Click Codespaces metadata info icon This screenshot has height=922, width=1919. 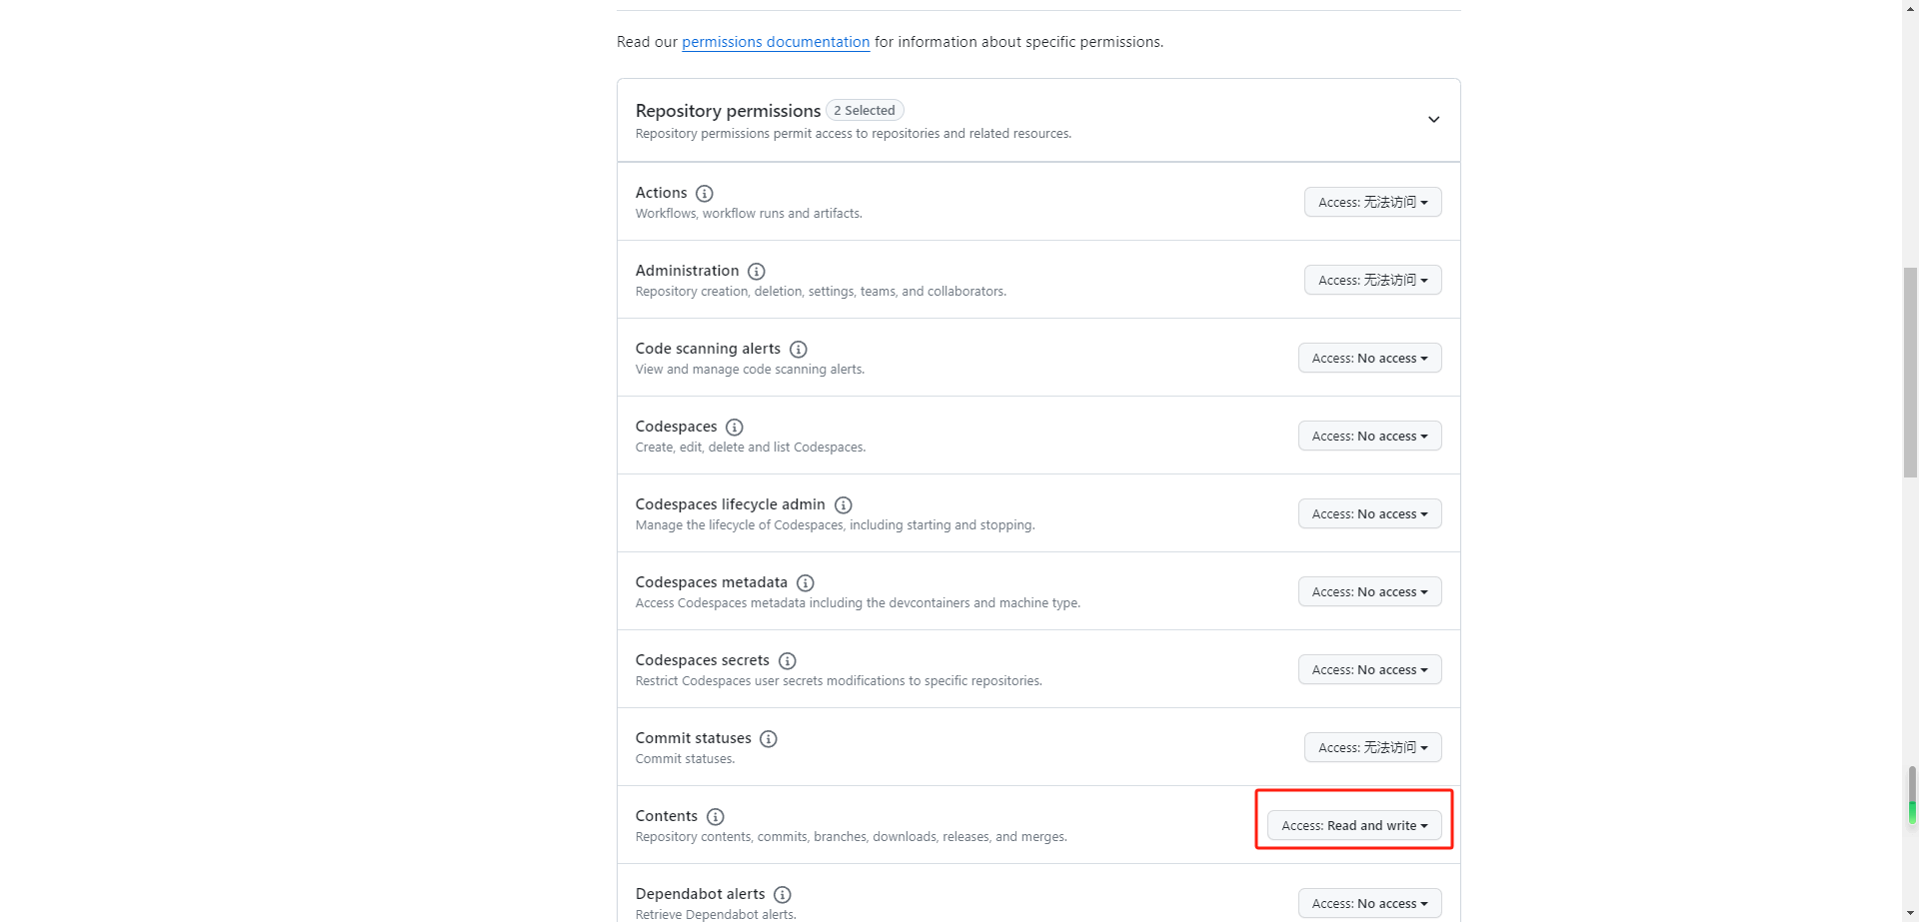(x=806, y=582)
